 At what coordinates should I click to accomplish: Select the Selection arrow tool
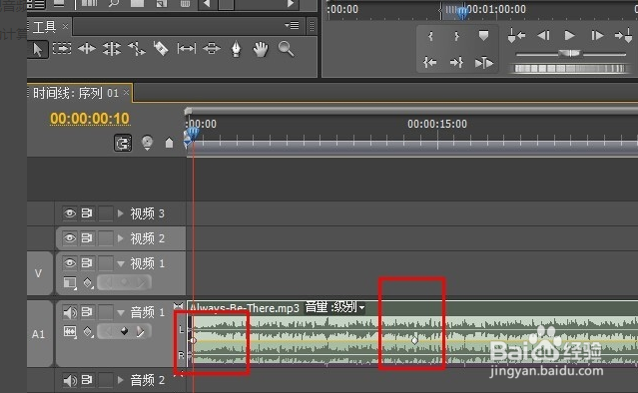pos(37,49)
